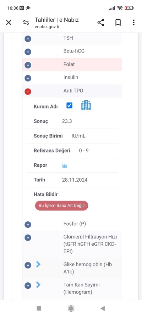Tap the share icon in browser bar

click(x=101, y=22)
